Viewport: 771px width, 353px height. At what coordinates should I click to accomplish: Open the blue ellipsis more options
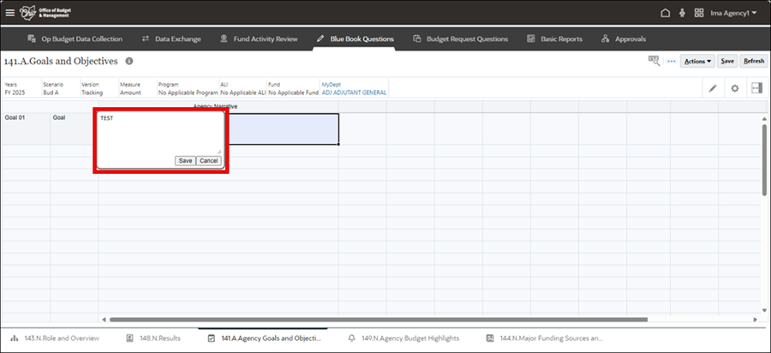point(672,61)
